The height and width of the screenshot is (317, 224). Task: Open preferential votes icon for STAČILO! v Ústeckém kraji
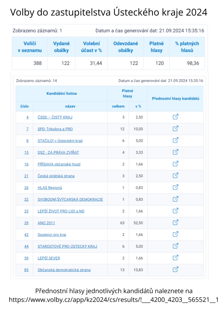pyautogui.click(x=175, y=140)
